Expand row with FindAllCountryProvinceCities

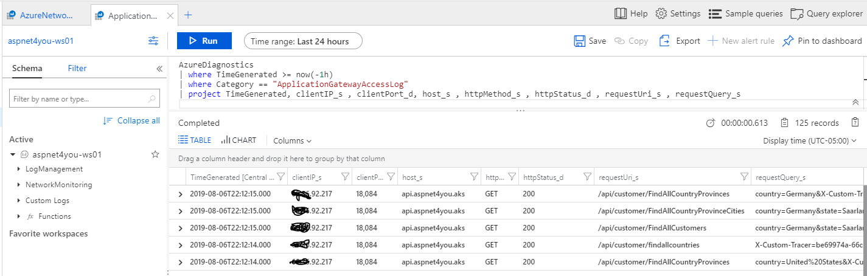180,211
